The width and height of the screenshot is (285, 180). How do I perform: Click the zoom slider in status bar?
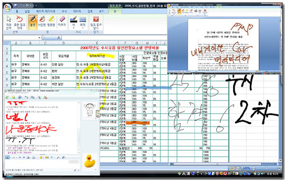266,168
